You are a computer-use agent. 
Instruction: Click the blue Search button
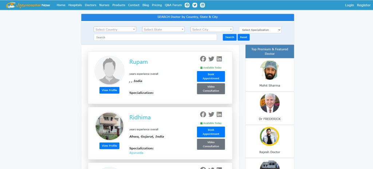[x=229, y=37]
